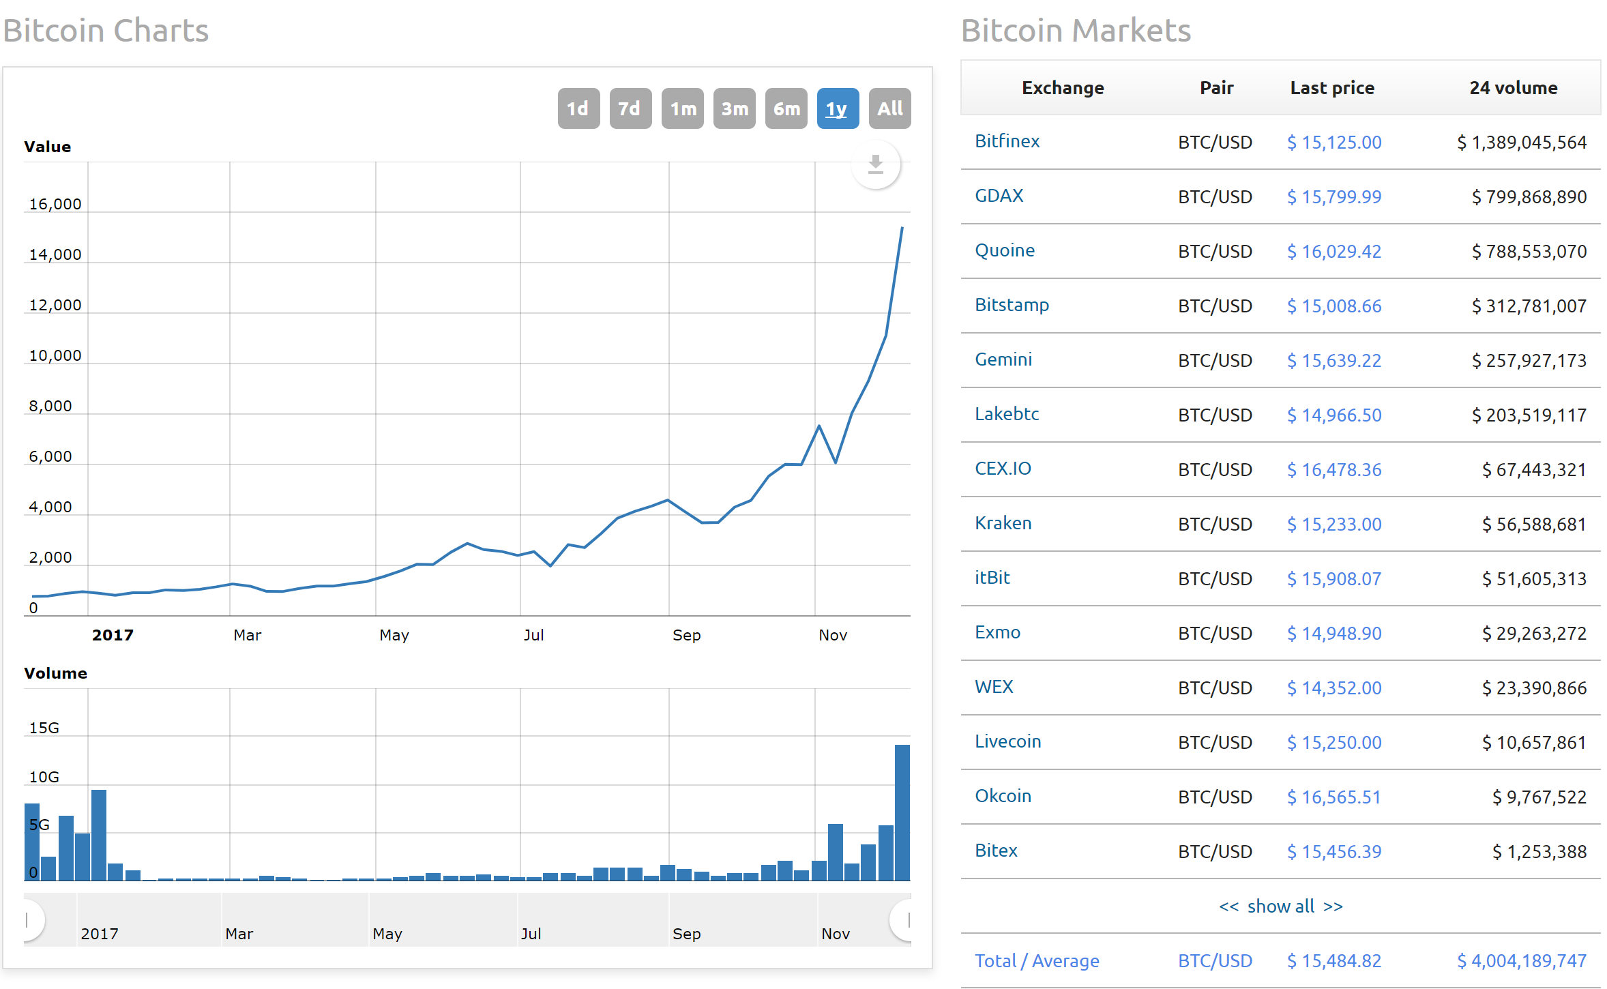Click the Value chart label

point(47,147)
